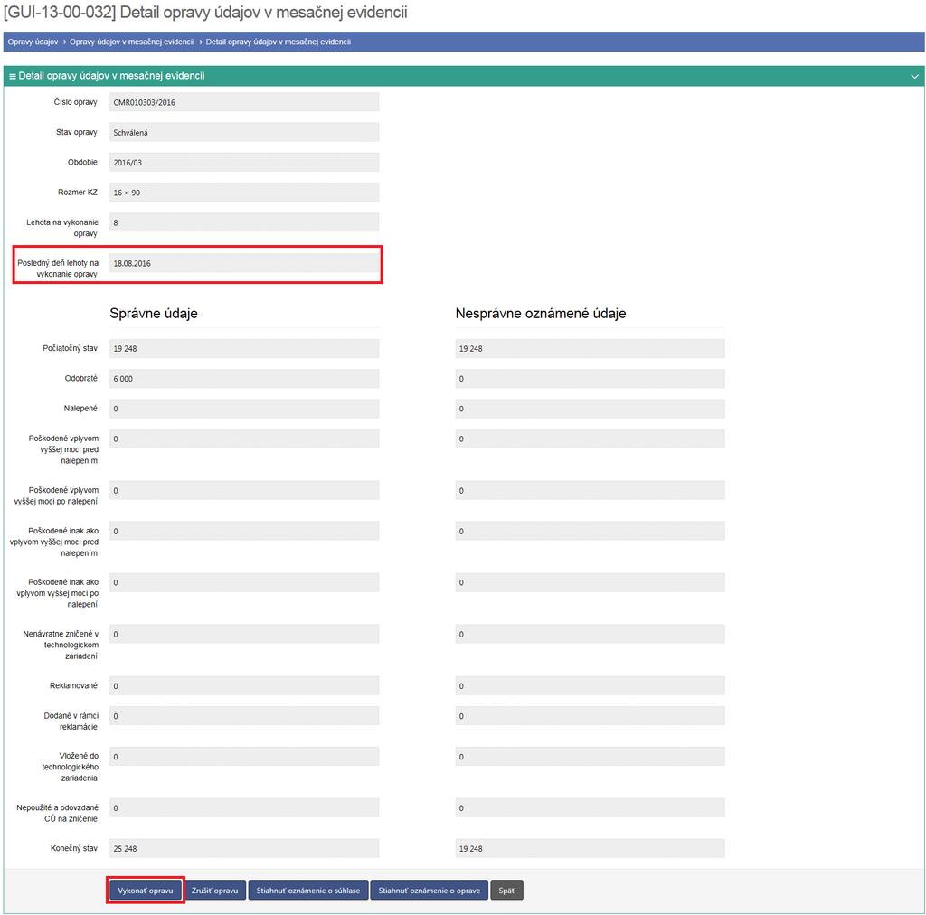Click the Zrušiť opravu button
Viewport: 926px width, 915px height.
pyautogui.click(x=215, y=891)
